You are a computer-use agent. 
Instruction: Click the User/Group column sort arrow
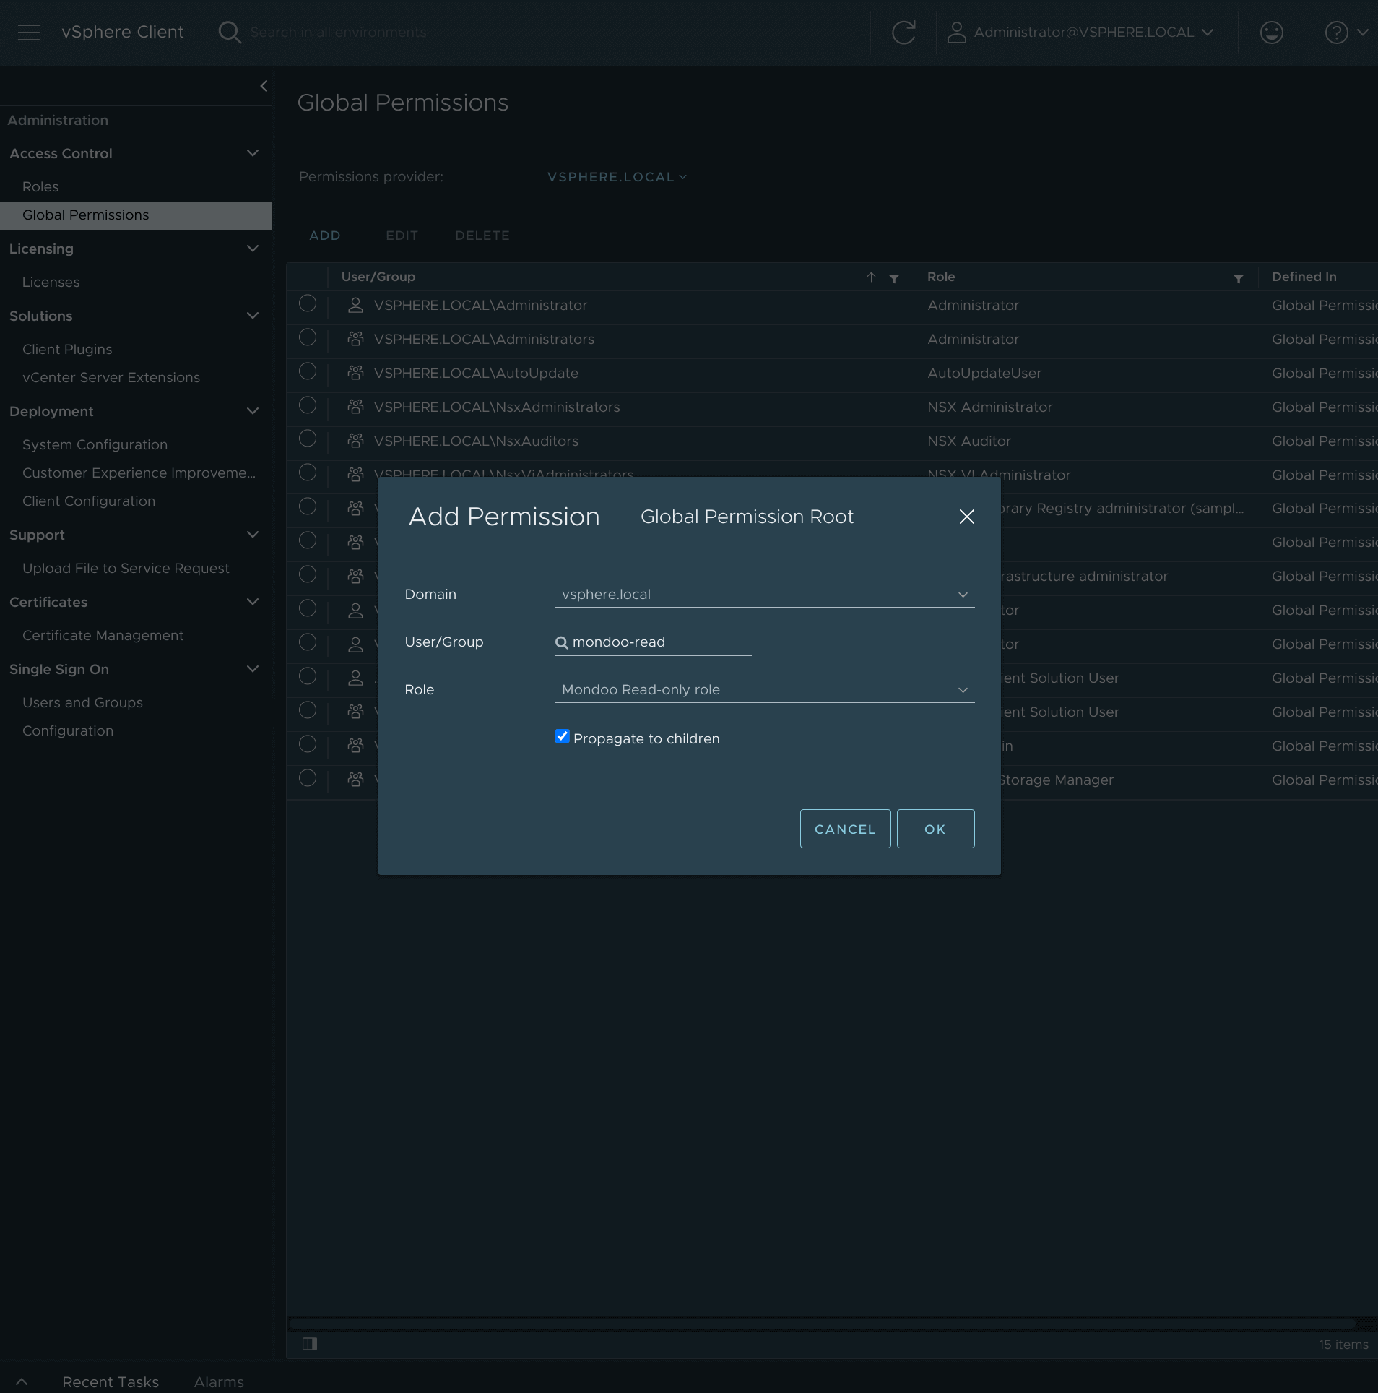coord(871,277)
